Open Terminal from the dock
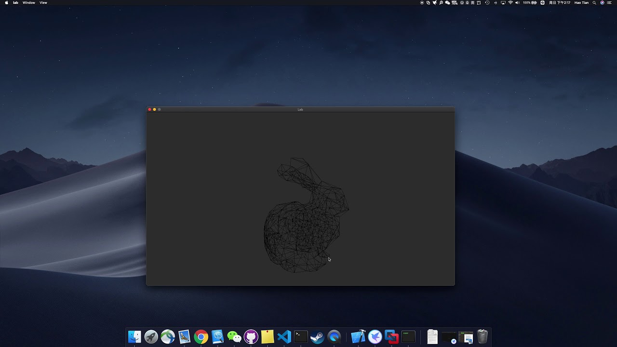Image resolution: width=617 pixels, height=347 pixels. 301,336
